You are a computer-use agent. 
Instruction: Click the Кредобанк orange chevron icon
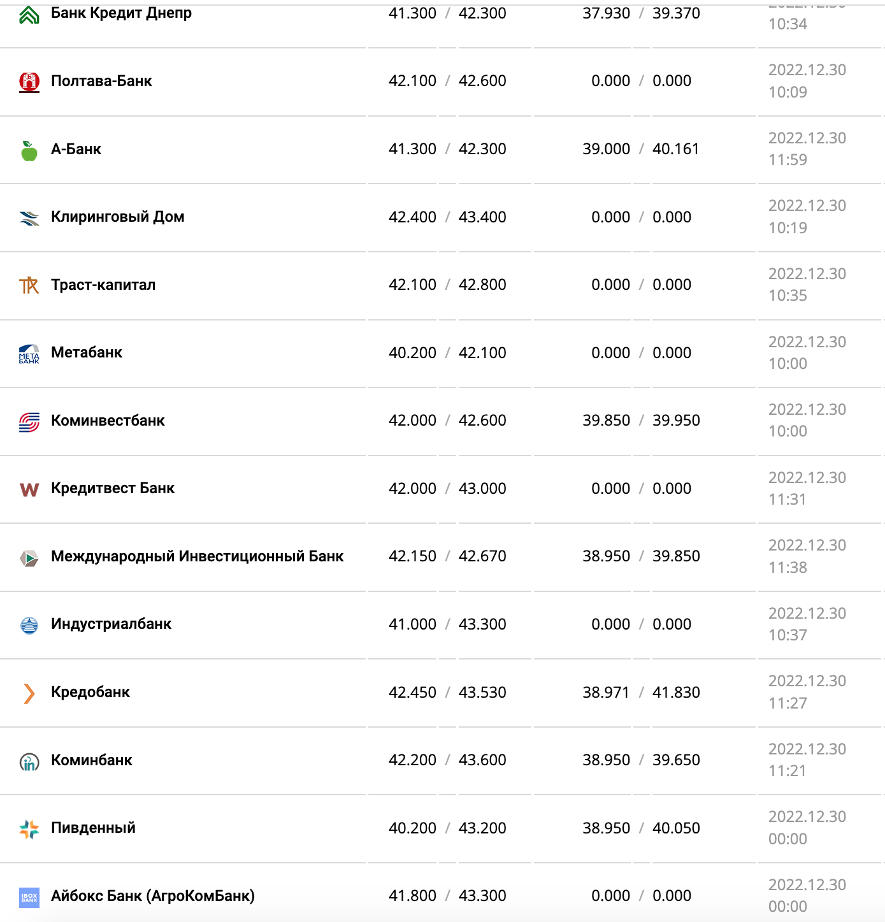tap(29, 693)
